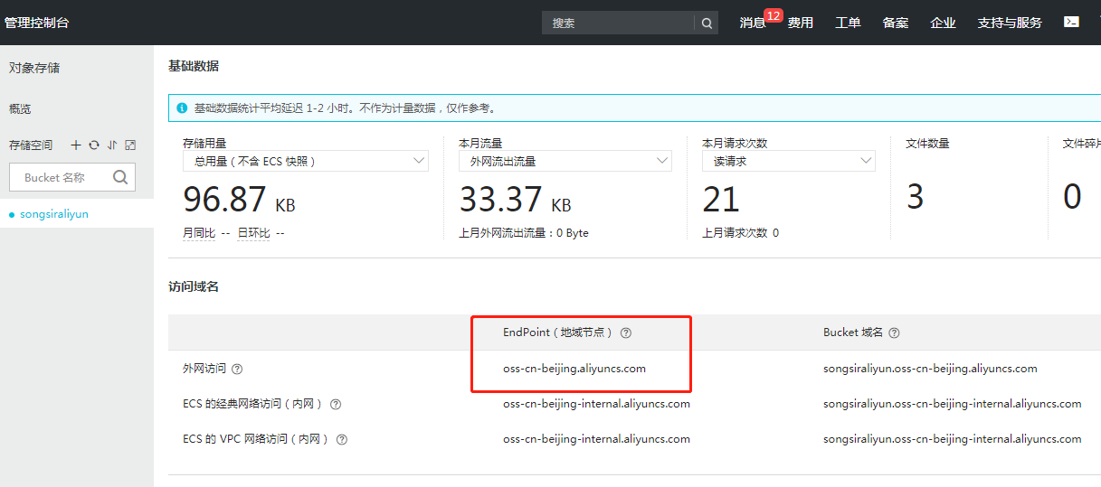Click the 文件数量 value 3

(x=915, y=197)
